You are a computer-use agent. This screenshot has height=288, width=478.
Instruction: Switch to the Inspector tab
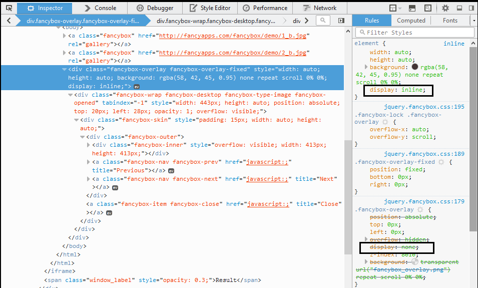45,8
